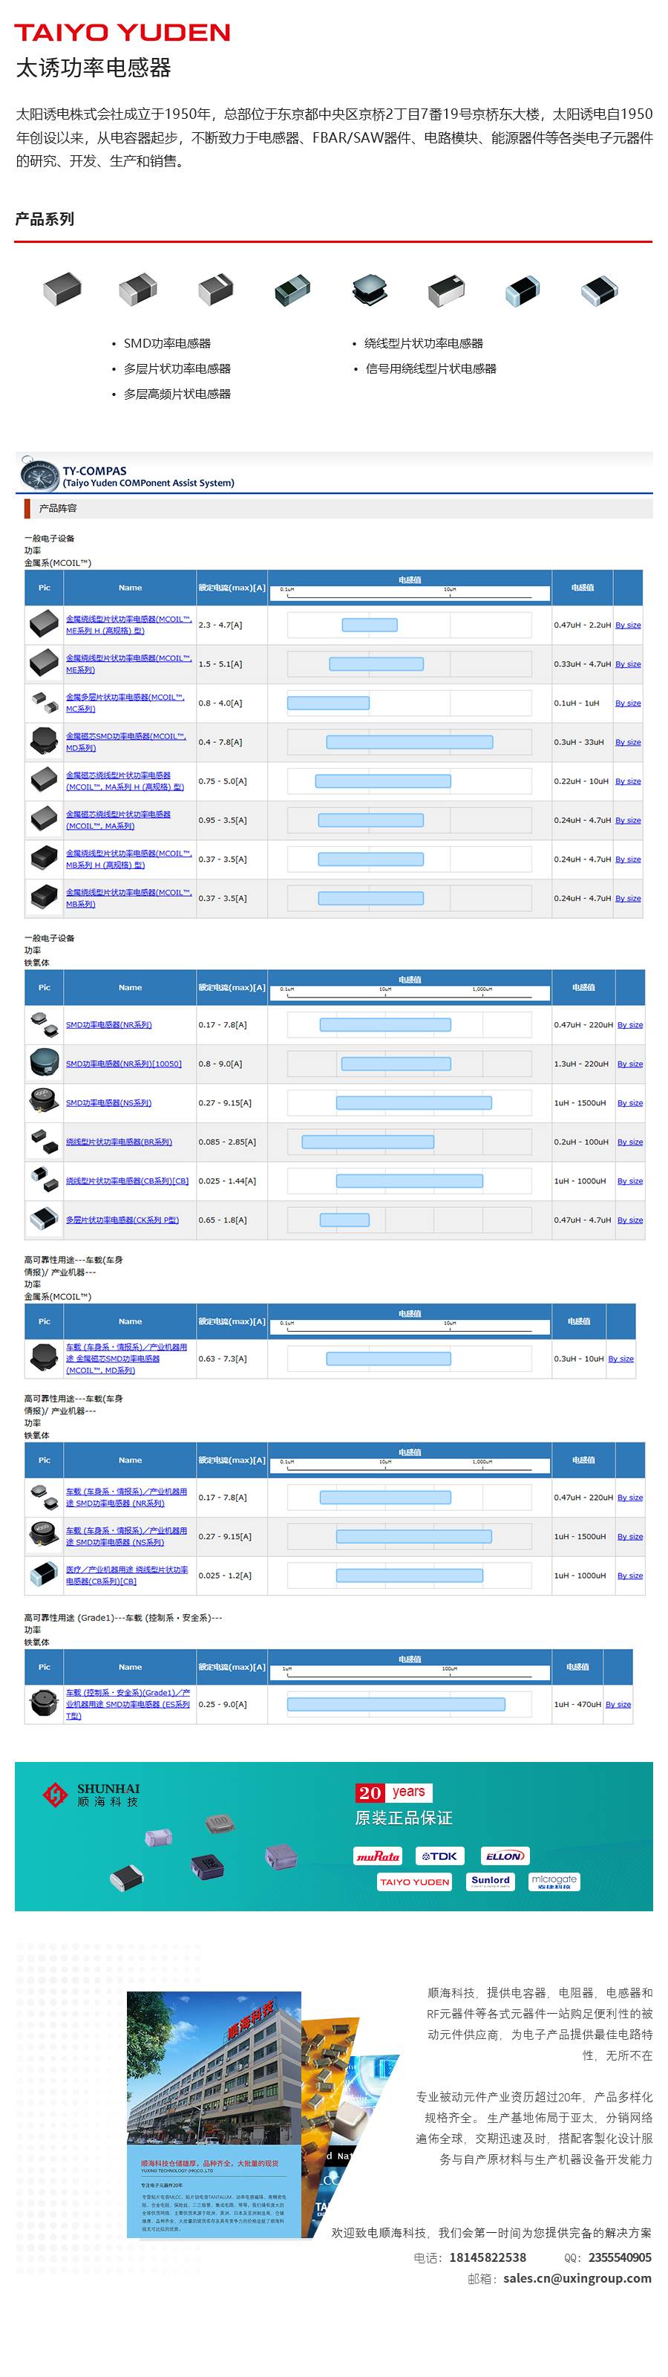Viewport: 668px width, 2377px height.
Task: Click By size for NR系列[10050] row
Action: [x=630, y=1064]
